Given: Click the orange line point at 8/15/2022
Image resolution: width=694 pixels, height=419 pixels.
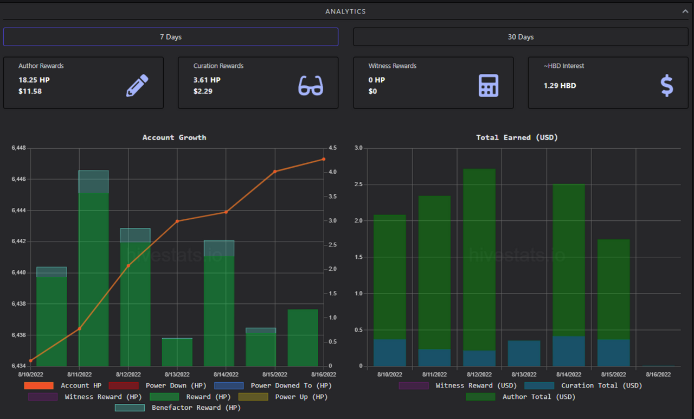Looking at the screenshot, I should tap(275, 172).
